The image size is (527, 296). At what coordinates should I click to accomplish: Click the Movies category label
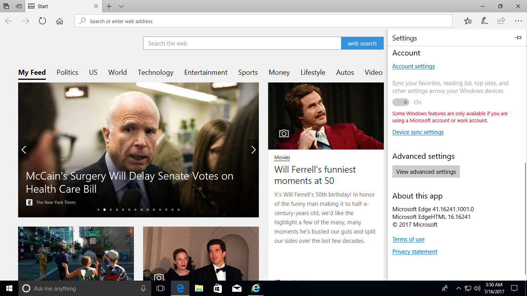282,158
